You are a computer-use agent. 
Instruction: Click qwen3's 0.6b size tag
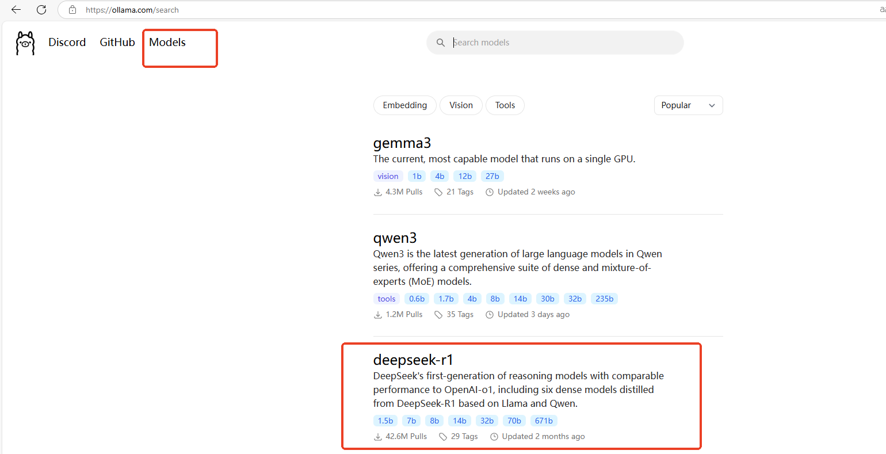417,299
